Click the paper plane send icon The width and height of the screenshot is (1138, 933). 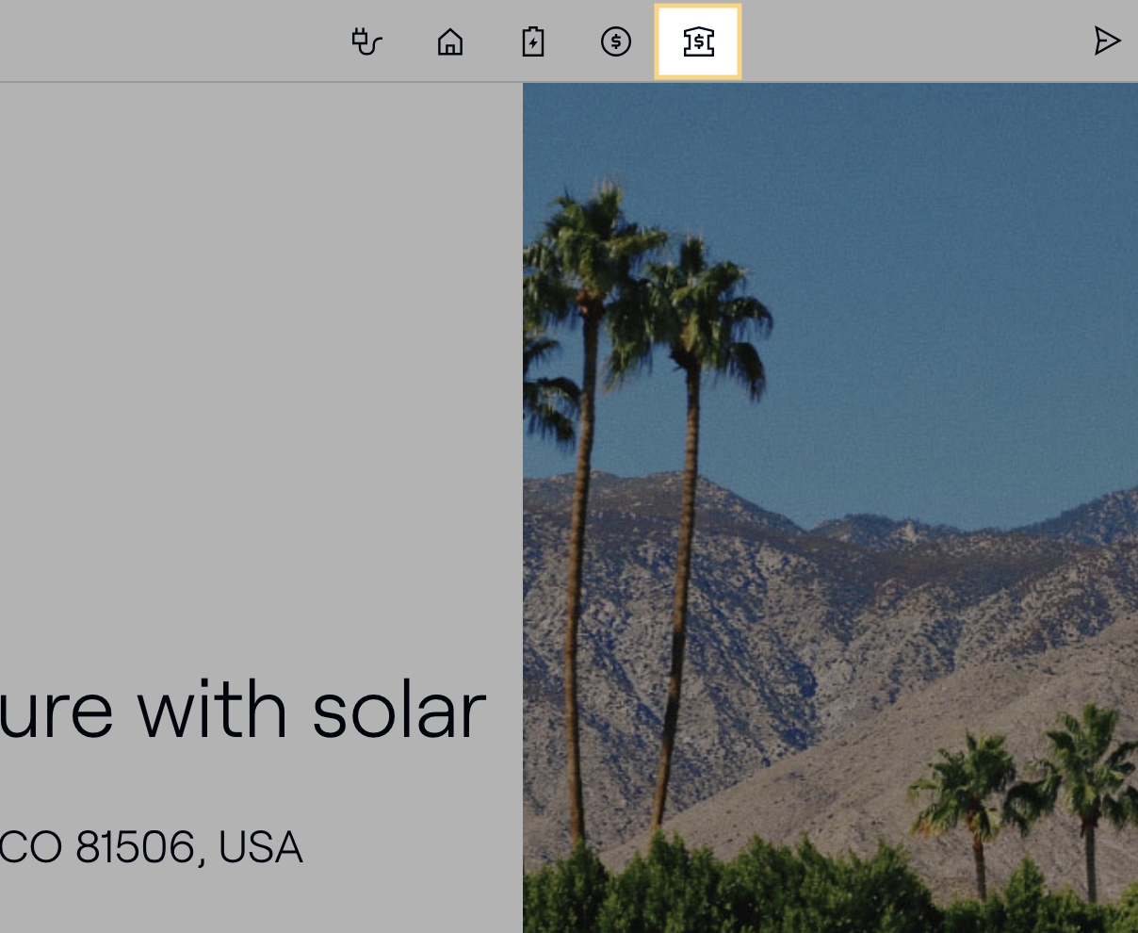pos(1107,41)
